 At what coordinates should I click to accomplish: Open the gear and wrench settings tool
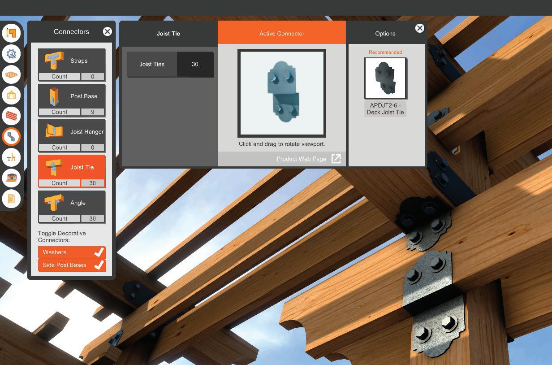pos(11,54)
